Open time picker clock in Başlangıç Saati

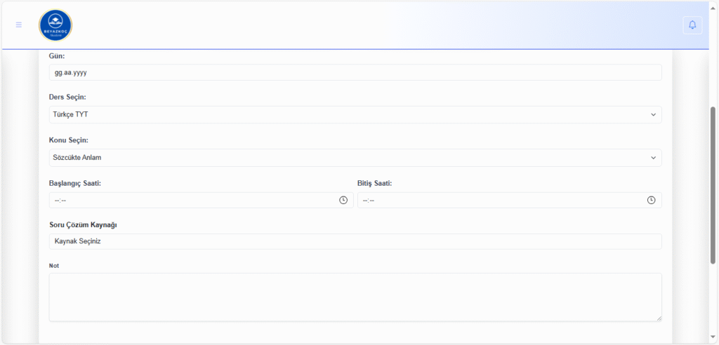[x=343, y=201]
